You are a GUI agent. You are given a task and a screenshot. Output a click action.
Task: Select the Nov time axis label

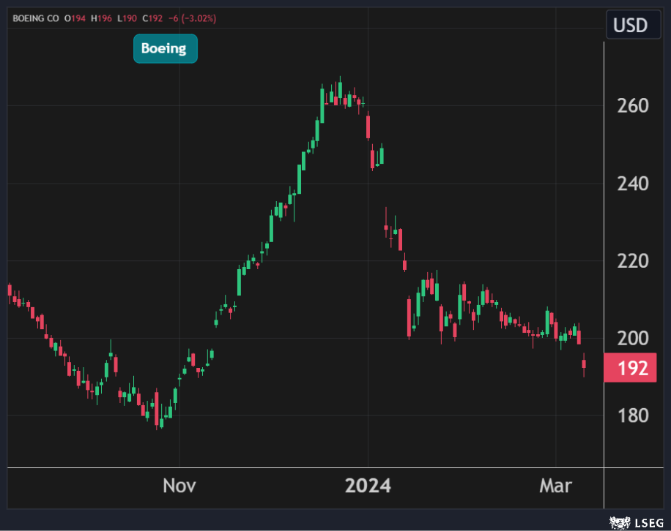[x=179, y=486]
